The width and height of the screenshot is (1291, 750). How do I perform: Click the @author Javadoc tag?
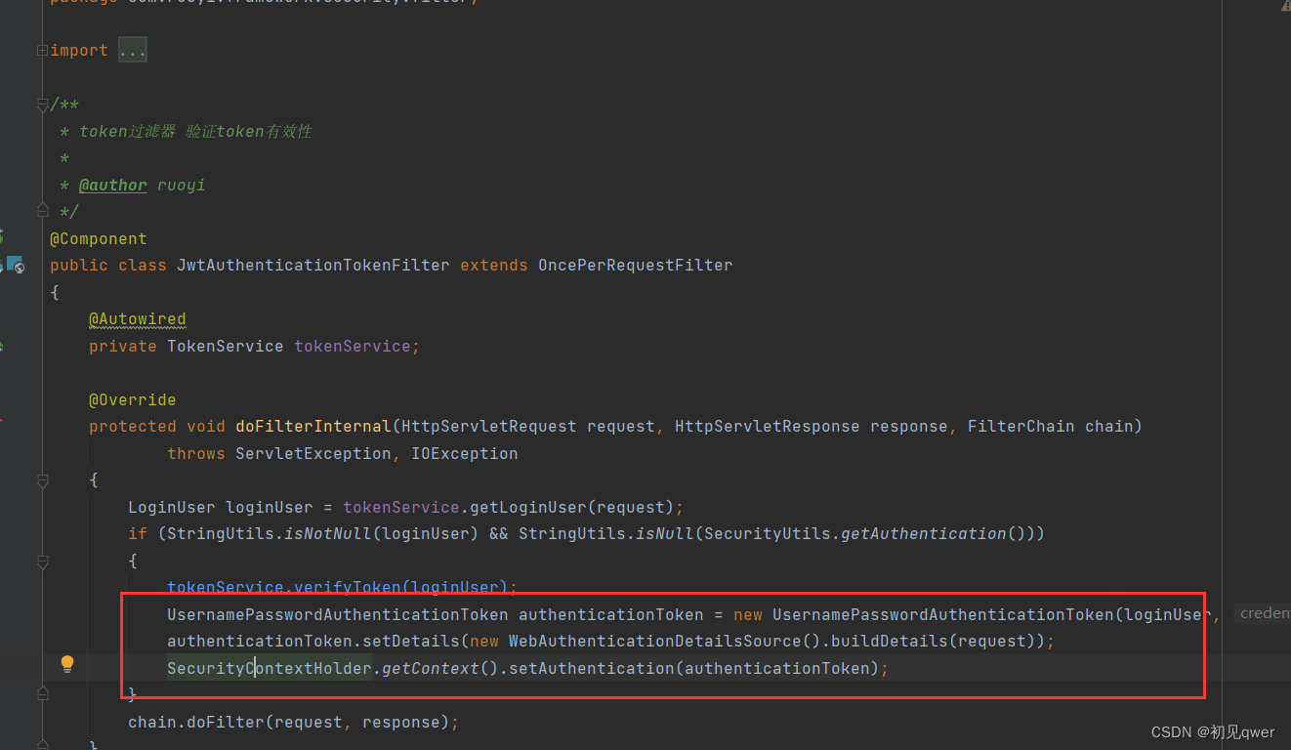click(113, 186)
